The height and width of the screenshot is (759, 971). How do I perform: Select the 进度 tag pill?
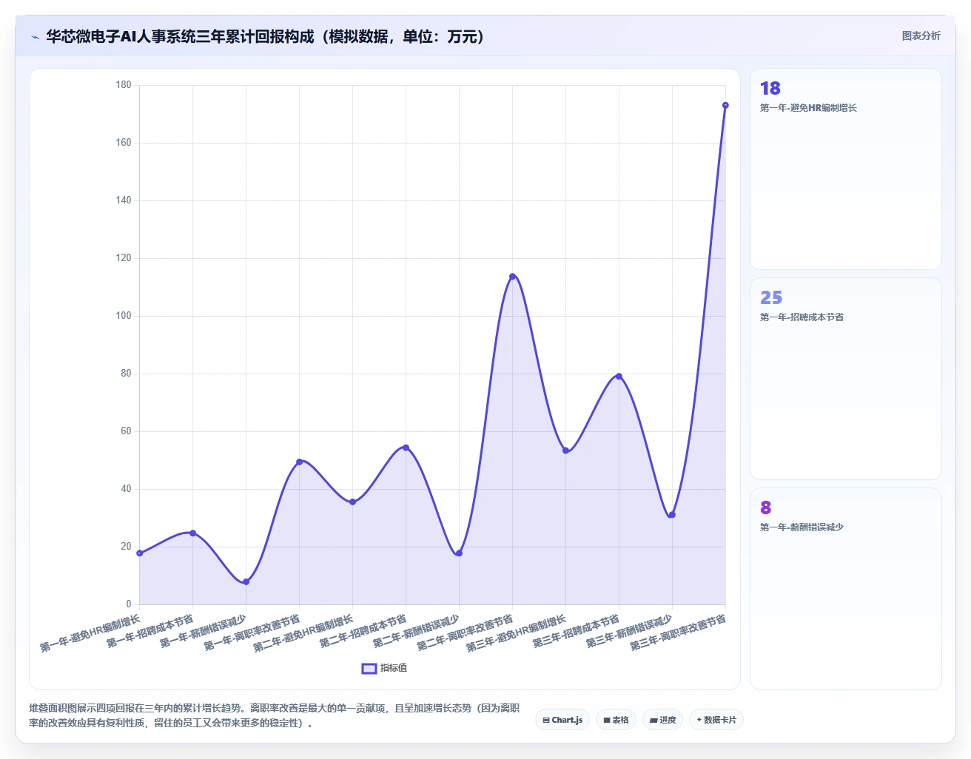coord(662,720)
